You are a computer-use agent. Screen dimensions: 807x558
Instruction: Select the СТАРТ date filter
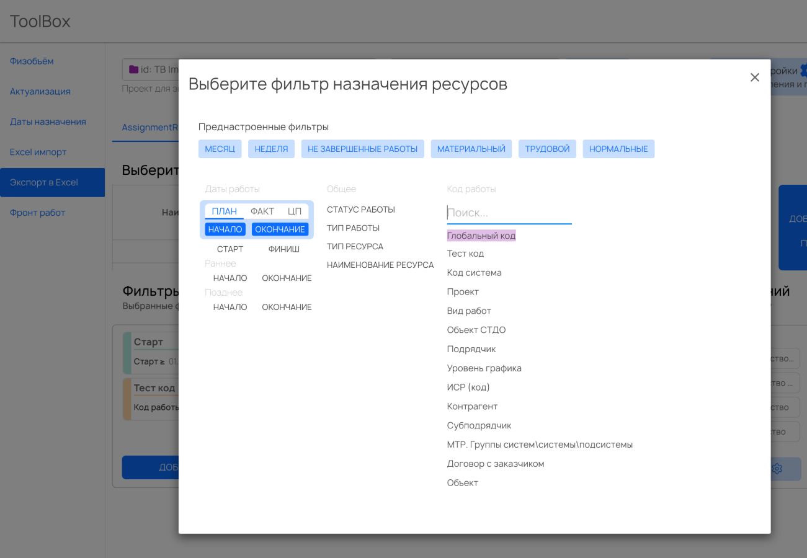pyautogui.click(x=230, y=249)
